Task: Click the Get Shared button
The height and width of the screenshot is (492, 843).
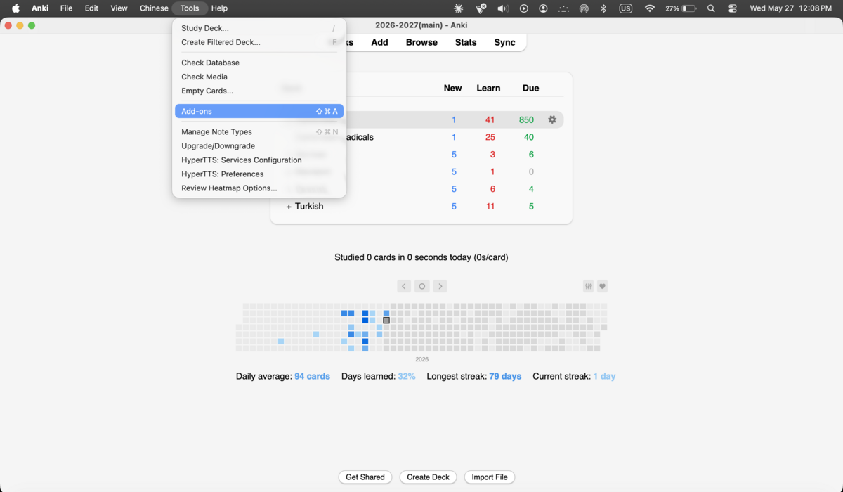Action: coord(365,477)
